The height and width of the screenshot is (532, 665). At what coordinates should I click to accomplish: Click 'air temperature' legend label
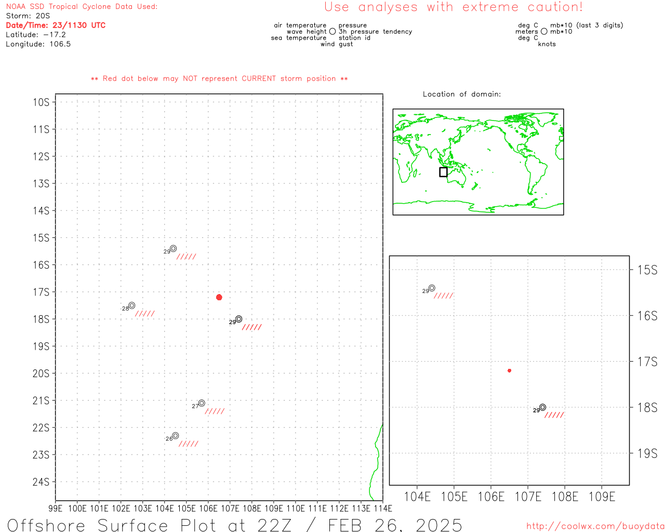(x=300, y=25)
